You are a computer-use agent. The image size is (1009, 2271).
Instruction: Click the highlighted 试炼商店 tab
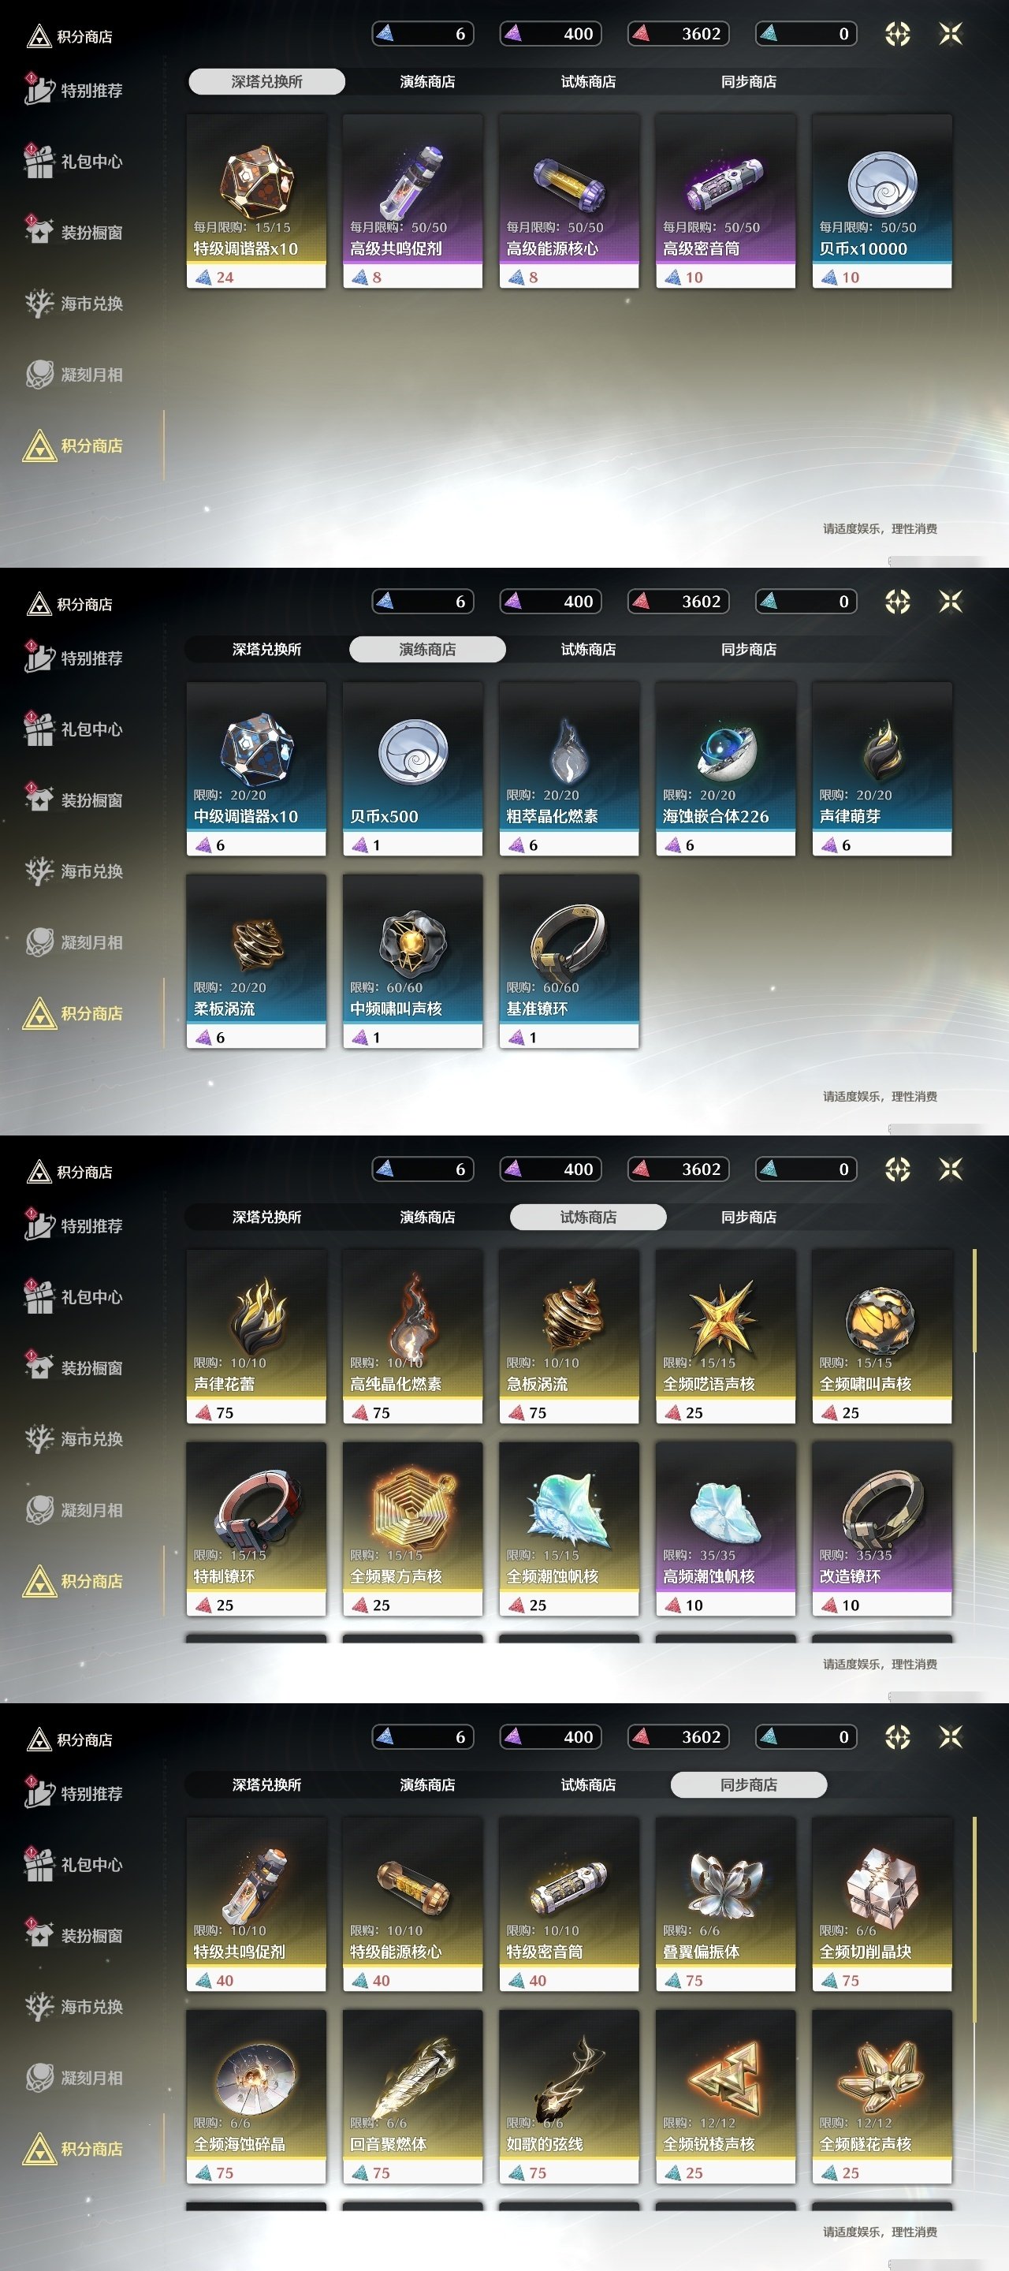point(588,1217)
